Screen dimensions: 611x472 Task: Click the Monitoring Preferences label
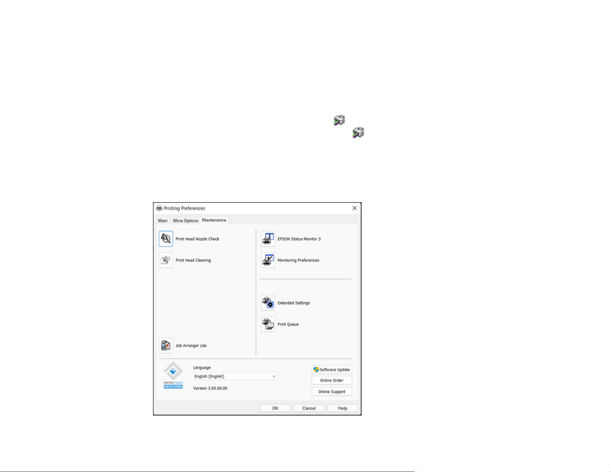click(298, 260)
